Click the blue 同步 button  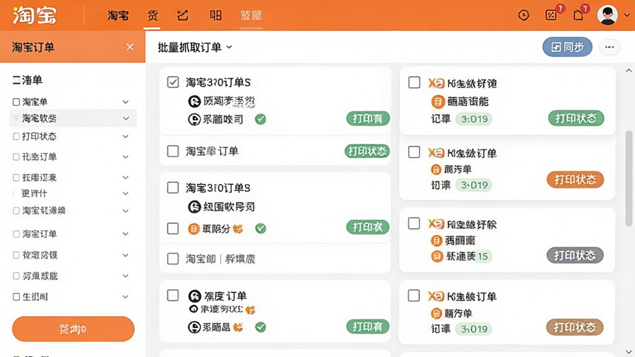point(567,47)
